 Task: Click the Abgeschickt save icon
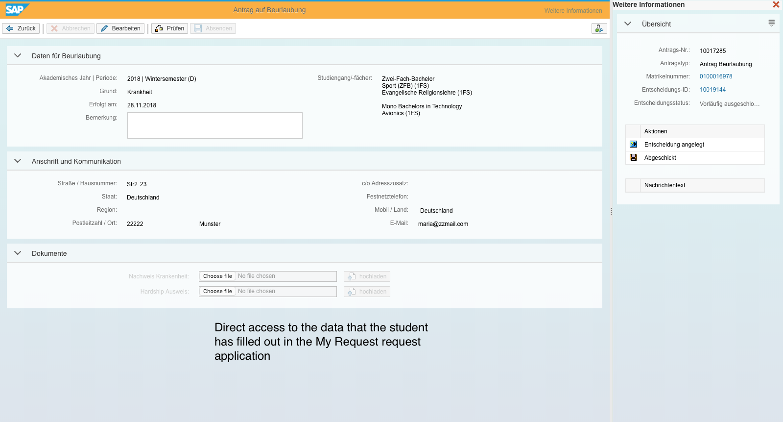coord(633,158)
